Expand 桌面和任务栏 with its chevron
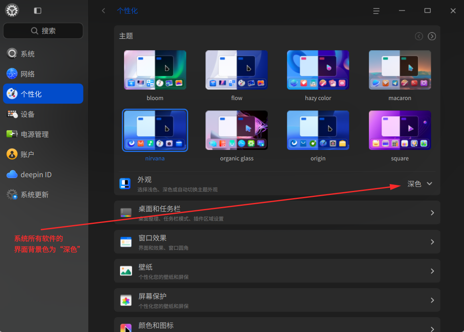Image resolution: width=464 pixels, height=332 pixels. (x=432, y=213)
